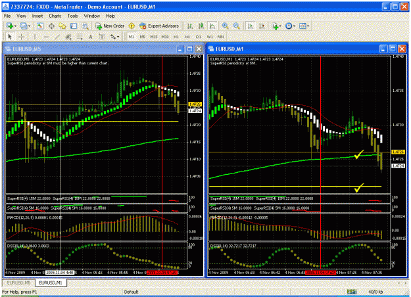Click the New Chart toolbar icon
Image resolution: width=411 pixels, height=297 pixels.
click(10, 26)
